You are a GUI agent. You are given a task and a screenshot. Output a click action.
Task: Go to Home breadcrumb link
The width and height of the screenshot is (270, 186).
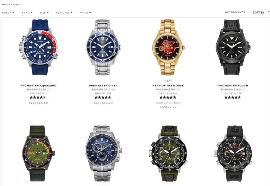(6, 4)
